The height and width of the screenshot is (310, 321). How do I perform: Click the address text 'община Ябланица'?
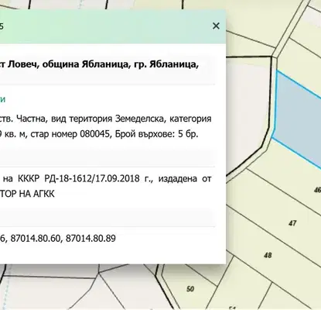tap(85, 64)
